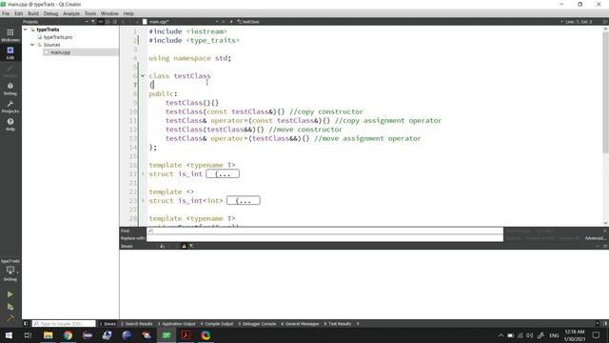The image size is (609, 343).
Task: Switch to Debugger Console tab
Action: [x=257, y=324]
